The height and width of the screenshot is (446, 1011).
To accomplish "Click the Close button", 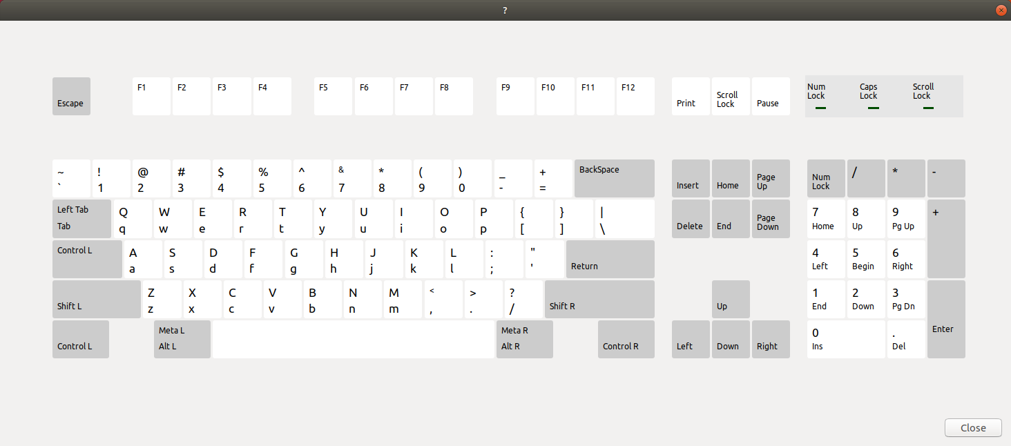I will coord(973,427).
